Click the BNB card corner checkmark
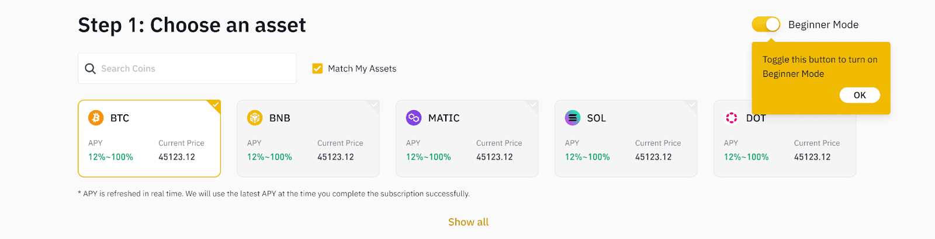 click(x=374, y=106)
